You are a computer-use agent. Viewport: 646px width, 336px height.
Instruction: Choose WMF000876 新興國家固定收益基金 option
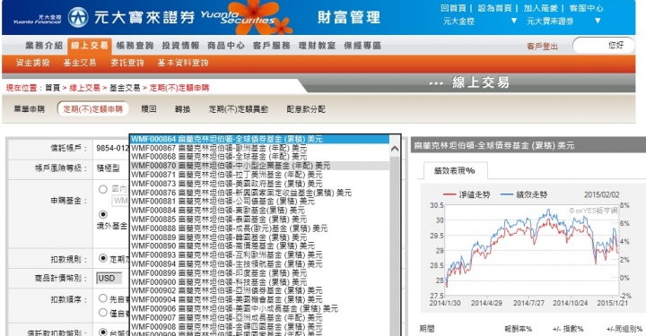pyautogui.click(x=259, y=193)
